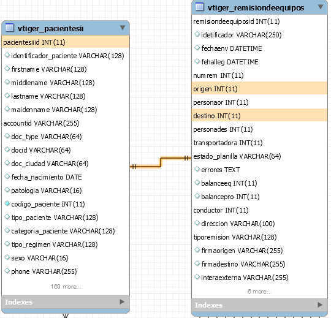Screen dimensions: 331x318
Task: Click the filled diamond icon beside codigo_paciente
Action: [7, 203]
